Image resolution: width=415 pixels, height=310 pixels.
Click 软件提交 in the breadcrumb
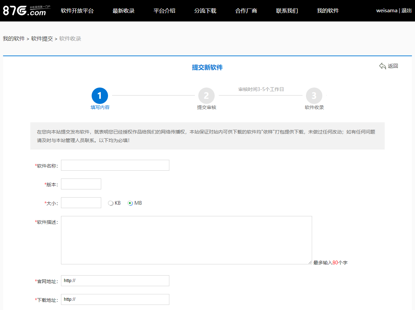click(x=42, y=39)
